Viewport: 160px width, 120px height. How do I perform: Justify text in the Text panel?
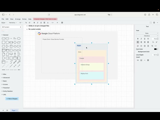coord(148,42)
